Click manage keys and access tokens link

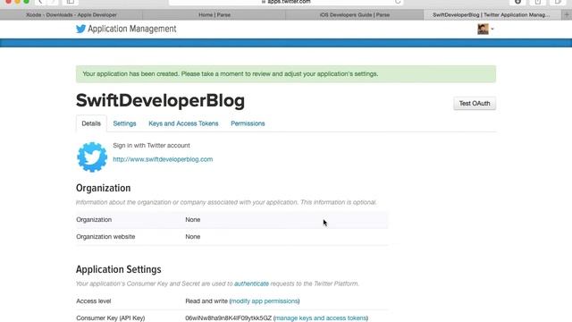click(x=321, y=318)
